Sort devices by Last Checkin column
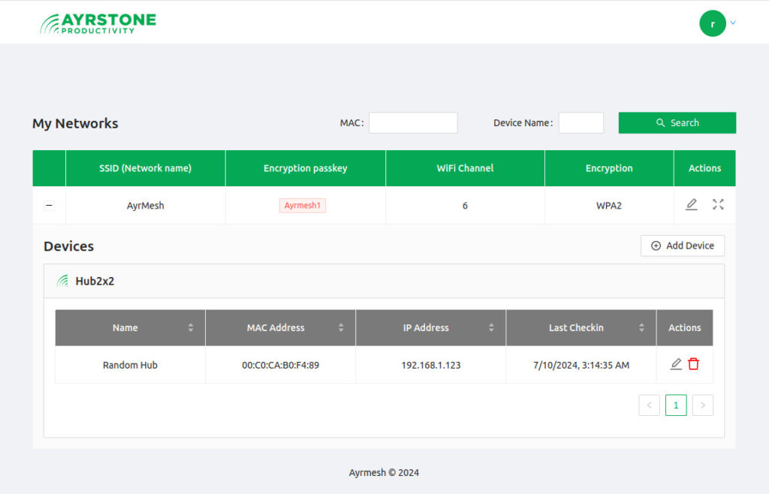769x494 pixels. tap(641, 328)
